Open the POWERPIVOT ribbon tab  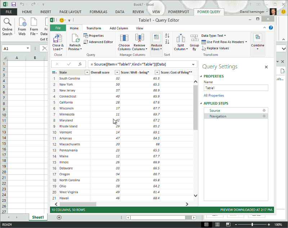(179, 12)
